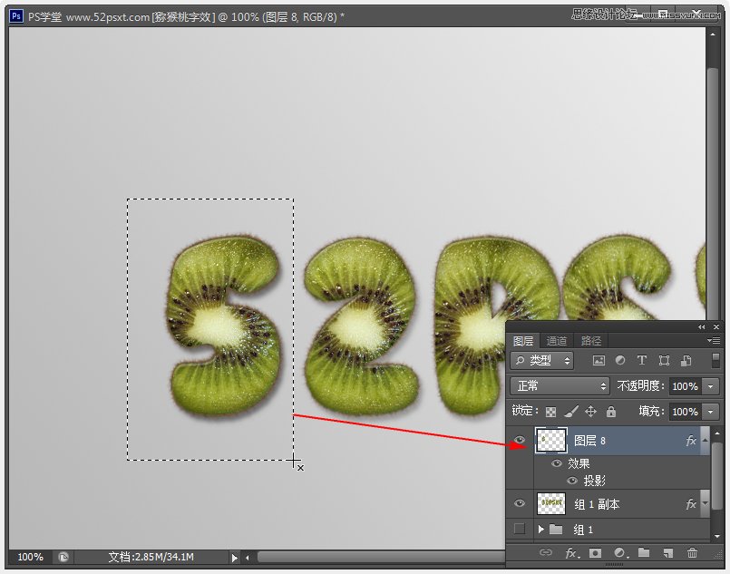This screenshot has width=730, height=574.
Task: Open the Layers panel flyout menu
Action: pyautogui.click(x=714, y=339)
